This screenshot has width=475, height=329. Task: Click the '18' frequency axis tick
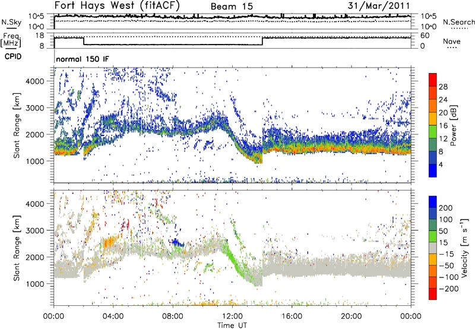click(40, 36)
